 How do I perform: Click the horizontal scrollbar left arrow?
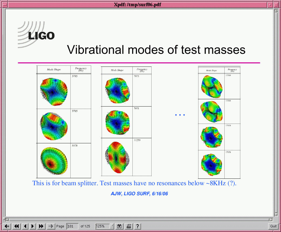[x=7, y=220]
